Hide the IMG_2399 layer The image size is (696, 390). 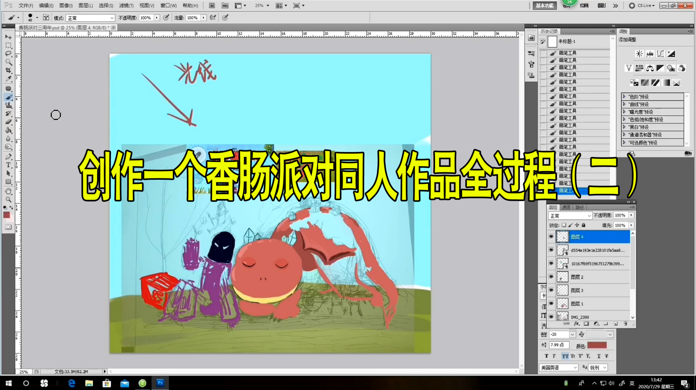click(x=552, y=317)
